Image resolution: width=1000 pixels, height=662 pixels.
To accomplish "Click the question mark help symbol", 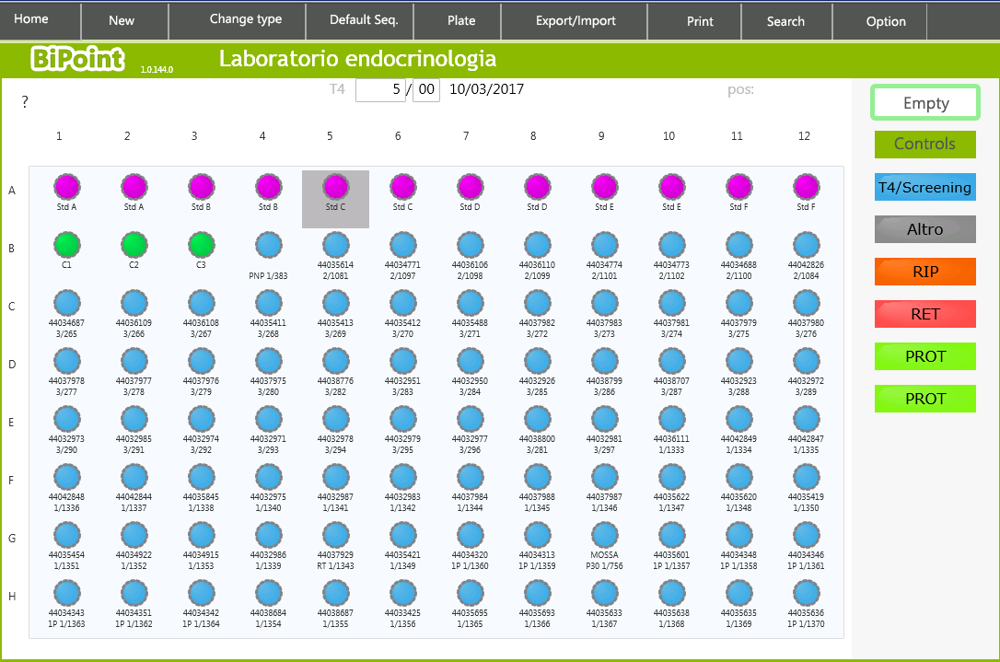I will click(x=25, y=102).
